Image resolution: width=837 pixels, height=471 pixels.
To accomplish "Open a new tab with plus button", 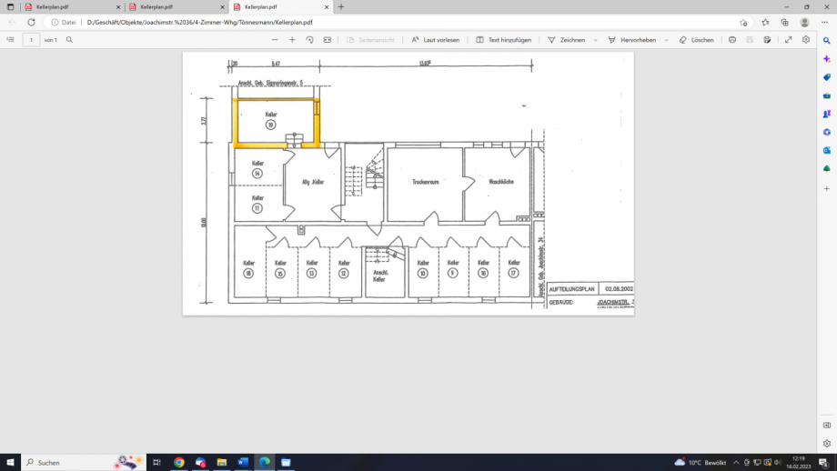I will pyautogui.click(x=341, y=7).
